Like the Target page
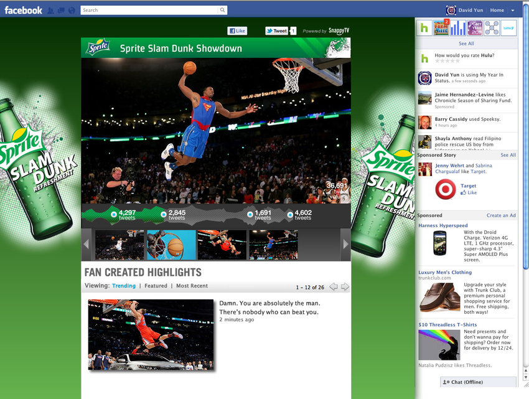Image resolution: width=529 pixels, height=399 pixels. 469,192
